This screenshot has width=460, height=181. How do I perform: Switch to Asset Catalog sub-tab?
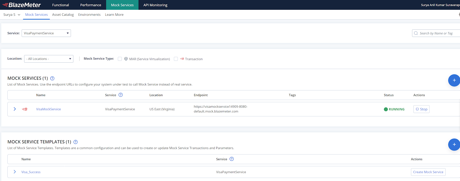point(63,15)
